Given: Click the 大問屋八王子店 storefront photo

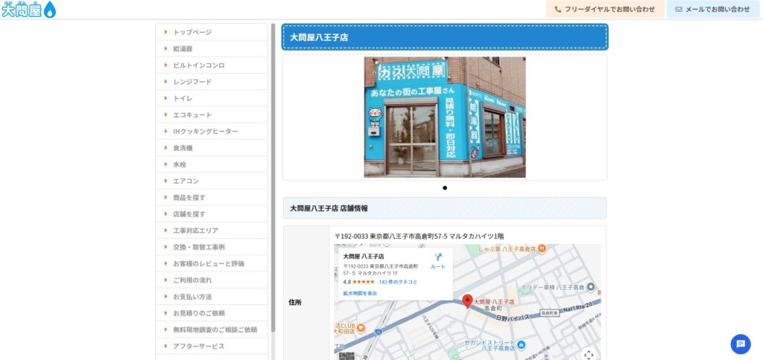Looking at the screenshot, I should [x=444, y=118].
